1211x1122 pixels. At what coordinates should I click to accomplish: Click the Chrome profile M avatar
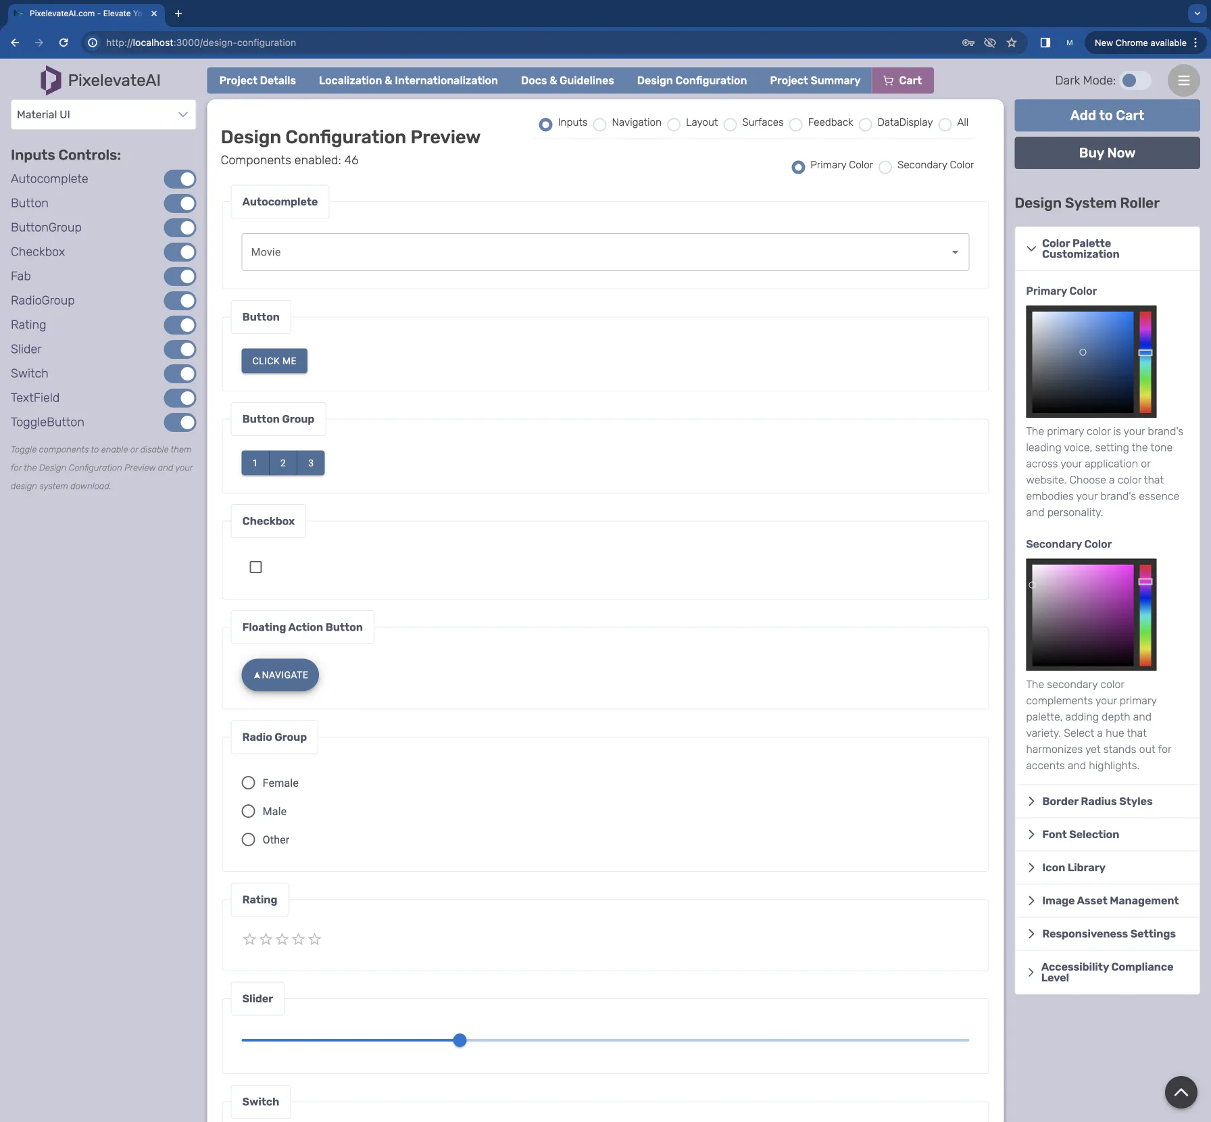pyautogui.click(x=1069, y=43)
